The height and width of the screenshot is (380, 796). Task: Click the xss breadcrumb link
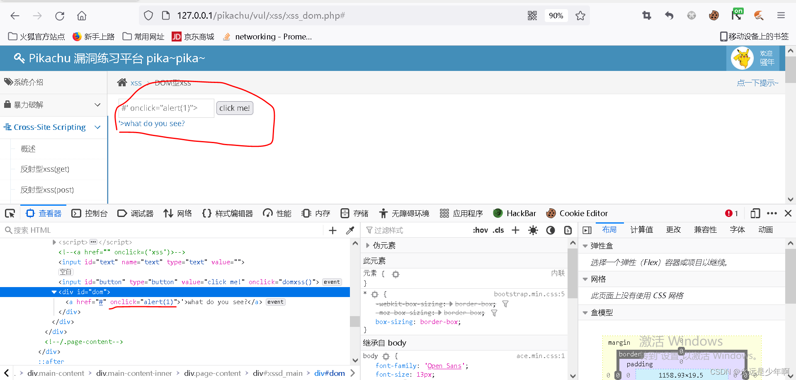136,83
